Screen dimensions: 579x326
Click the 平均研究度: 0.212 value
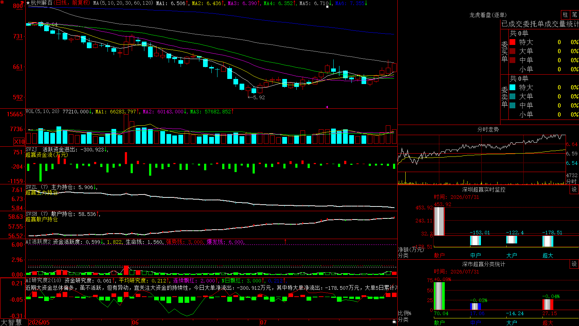click(x=144, y=280)
